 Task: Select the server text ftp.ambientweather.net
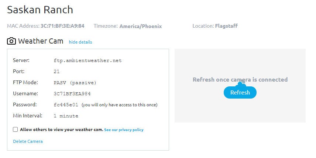[x=87, y=61]
